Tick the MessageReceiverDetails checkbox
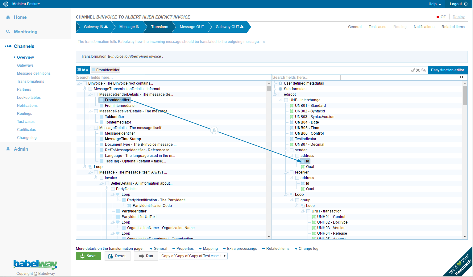This screenshot has width=473, height=277. tap(96, 111)
